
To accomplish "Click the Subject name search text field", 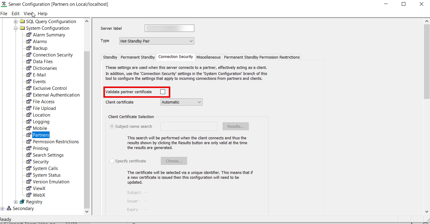I will tap(189, 126).
